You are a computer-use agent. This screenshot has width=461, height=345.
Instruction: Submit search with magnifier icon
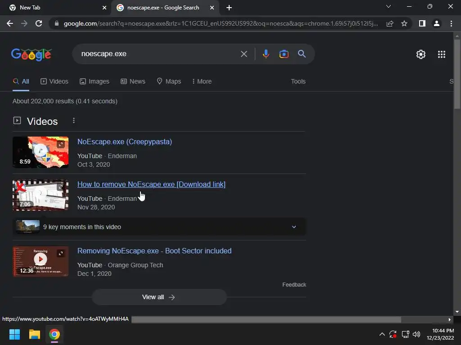(302, 54)
